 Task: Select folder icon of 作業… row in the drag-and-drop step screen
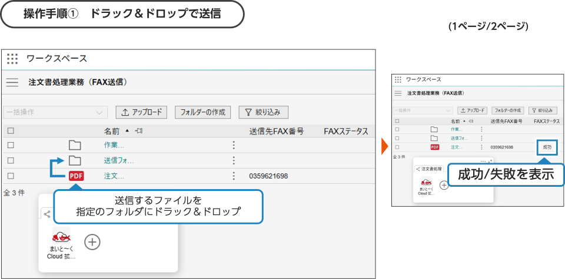point(75,145)
